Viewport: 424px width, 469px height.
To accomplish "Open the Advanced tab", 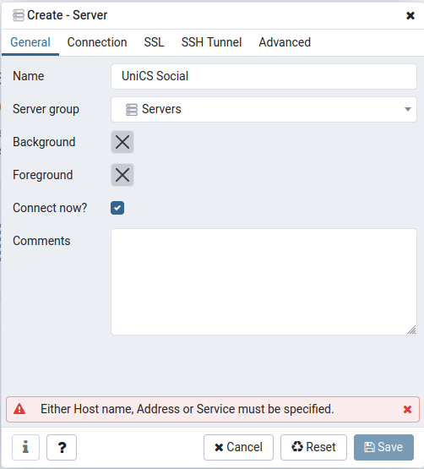I will [x=285, y=42].
